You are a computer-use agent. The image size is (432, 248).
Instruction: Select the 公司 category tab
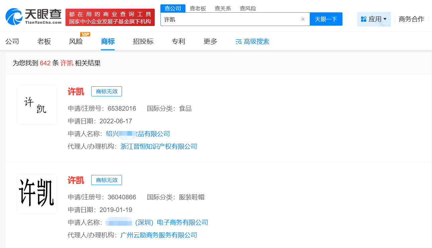pyautogui.click(x=12, y=41)
